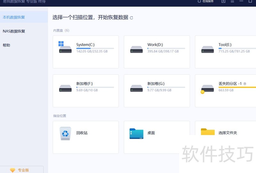Image resolution: width=256 pixels, height=173 pixels.
Task: Click the 桌面 desktop icon
Action: pos(136,133)
